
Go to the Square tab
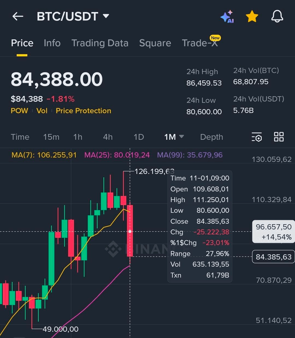(155, 43)
